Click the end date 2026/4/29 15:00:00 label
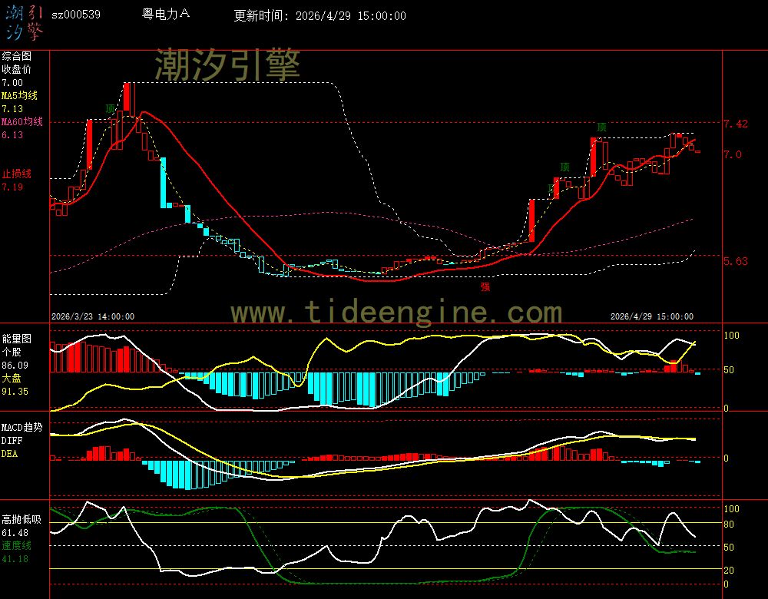Screen dimensions: 768x599 [x=651, y=316]
